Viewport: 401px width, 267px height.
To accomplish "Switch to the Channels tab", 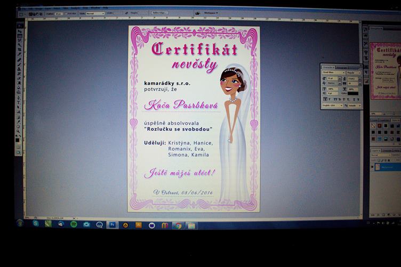I will pyautogui.click(x=387, y=151).
